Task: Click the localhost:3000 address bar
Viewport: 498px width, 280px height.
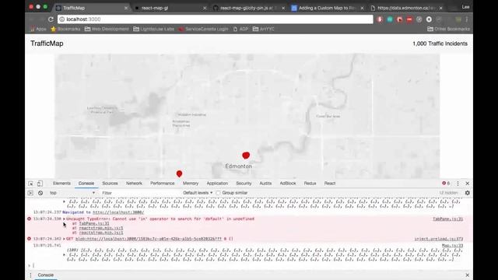Action: (x=216, y=19)
